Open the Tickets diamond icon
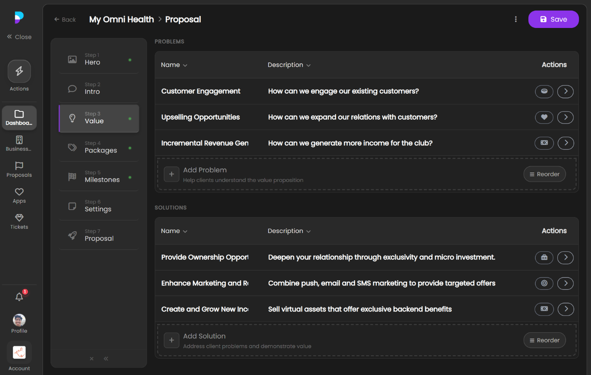 coord(19,218)
